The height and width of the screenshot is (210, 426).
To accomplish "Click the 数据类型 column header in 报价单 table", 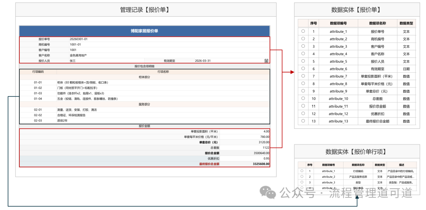I will [406, 23].
